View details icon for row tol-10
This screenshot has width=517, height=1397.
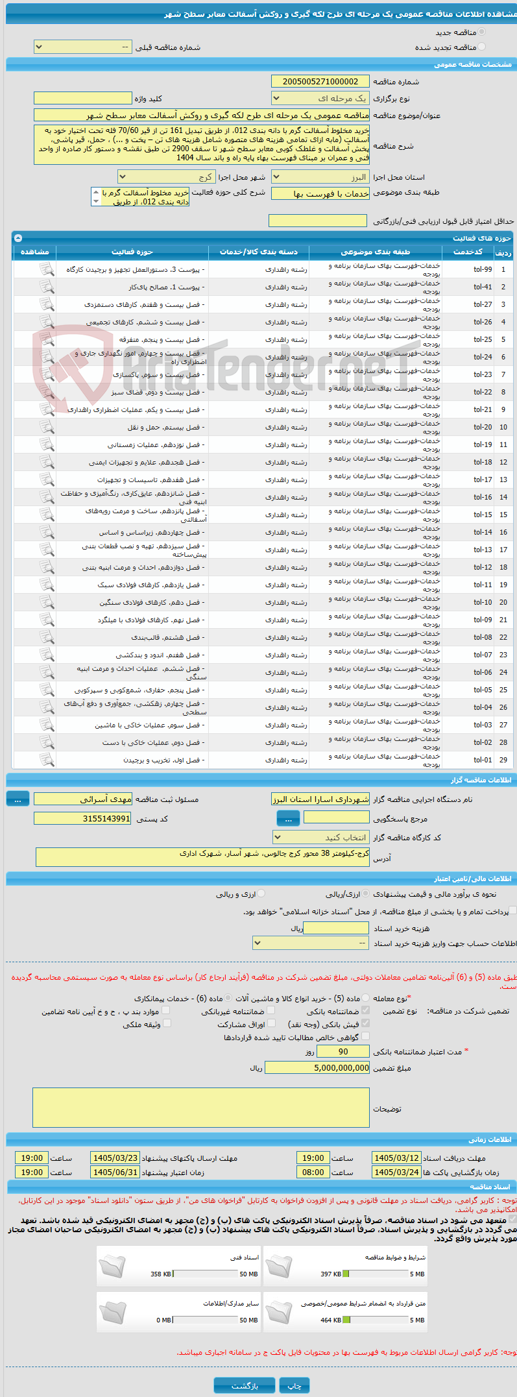[x=47, y=602]
